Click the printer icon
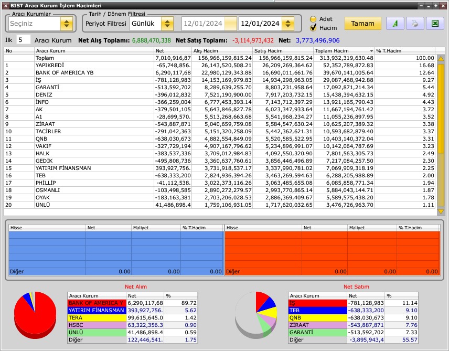The height and width of the screenshot is (351, 449). pyautogui.click(x=415, y=24)
